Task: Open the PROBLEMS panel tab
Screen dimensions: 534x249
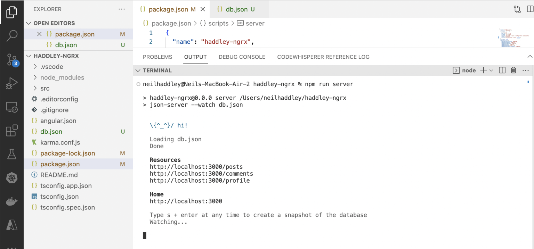Action: point(157,57)
